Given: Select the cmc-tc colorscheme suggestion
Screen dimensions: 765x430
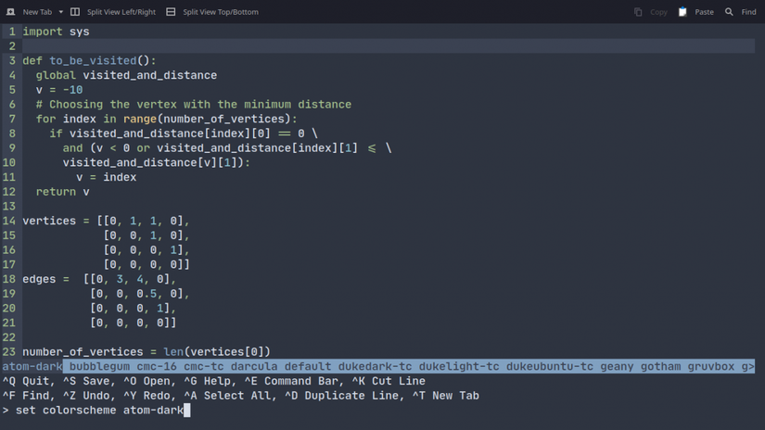Looking at the screenshot, I should (x=203, y=366).
